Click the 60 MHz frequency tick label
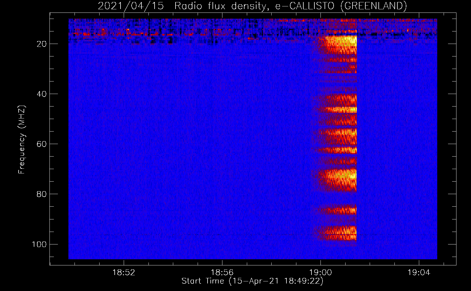This screenshot has height=291, width=471. click(x=42, y=144)
